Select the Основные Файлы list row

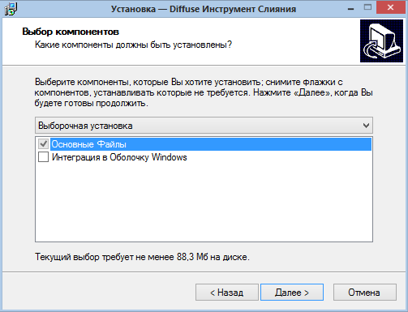(x=211, y=144)
